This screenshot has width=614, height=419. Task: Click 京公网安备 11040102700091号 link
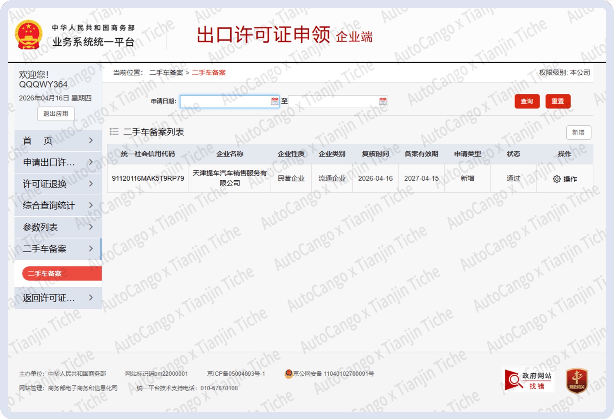click(333, 374)
